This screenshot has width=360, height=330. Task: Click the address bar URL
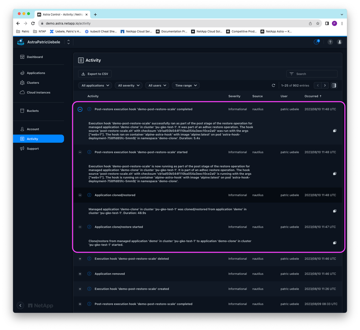[68, 23]
